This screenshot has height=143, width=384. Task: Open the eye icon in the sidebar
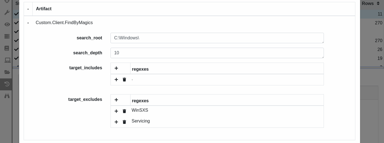tap(7, 24)
